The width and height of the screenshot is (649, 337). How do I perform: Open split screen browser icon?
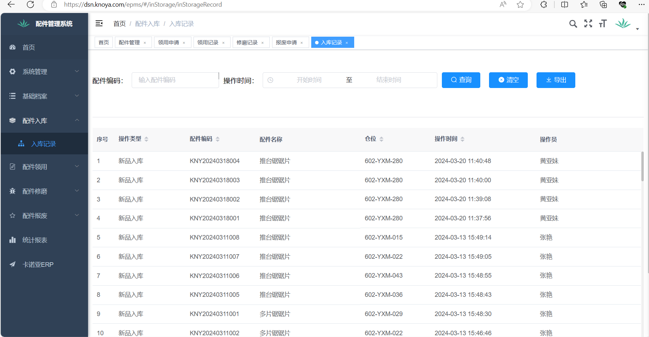pyautogui.click(x=564, y=5)
